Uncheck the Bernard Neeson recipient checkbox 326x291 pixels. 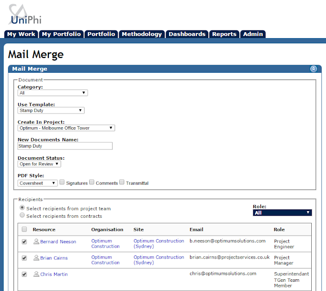(x=24, y=242)
